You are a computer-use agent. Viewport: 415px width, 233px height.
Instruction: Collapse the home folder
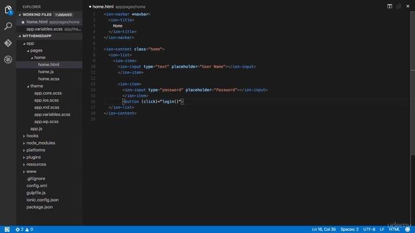32,58
